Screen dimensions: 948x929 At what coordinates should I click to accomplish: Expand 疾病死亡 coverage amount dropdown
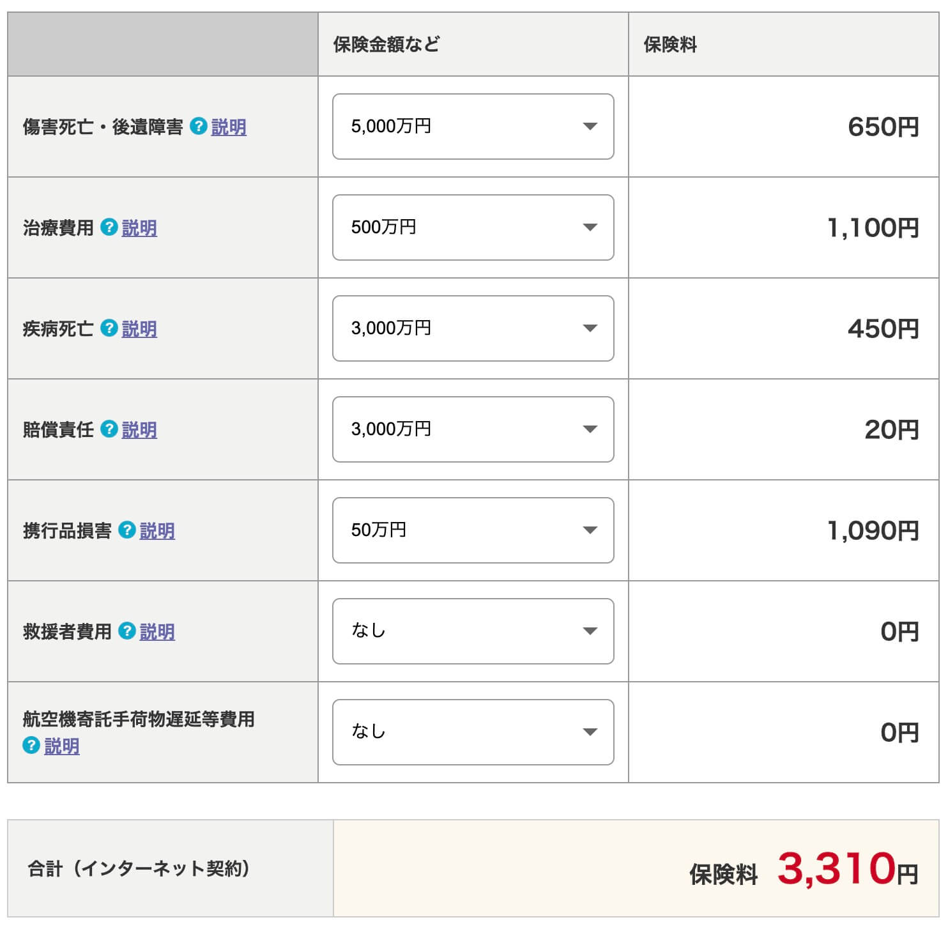pyautogui.click(x=473, y=328)
